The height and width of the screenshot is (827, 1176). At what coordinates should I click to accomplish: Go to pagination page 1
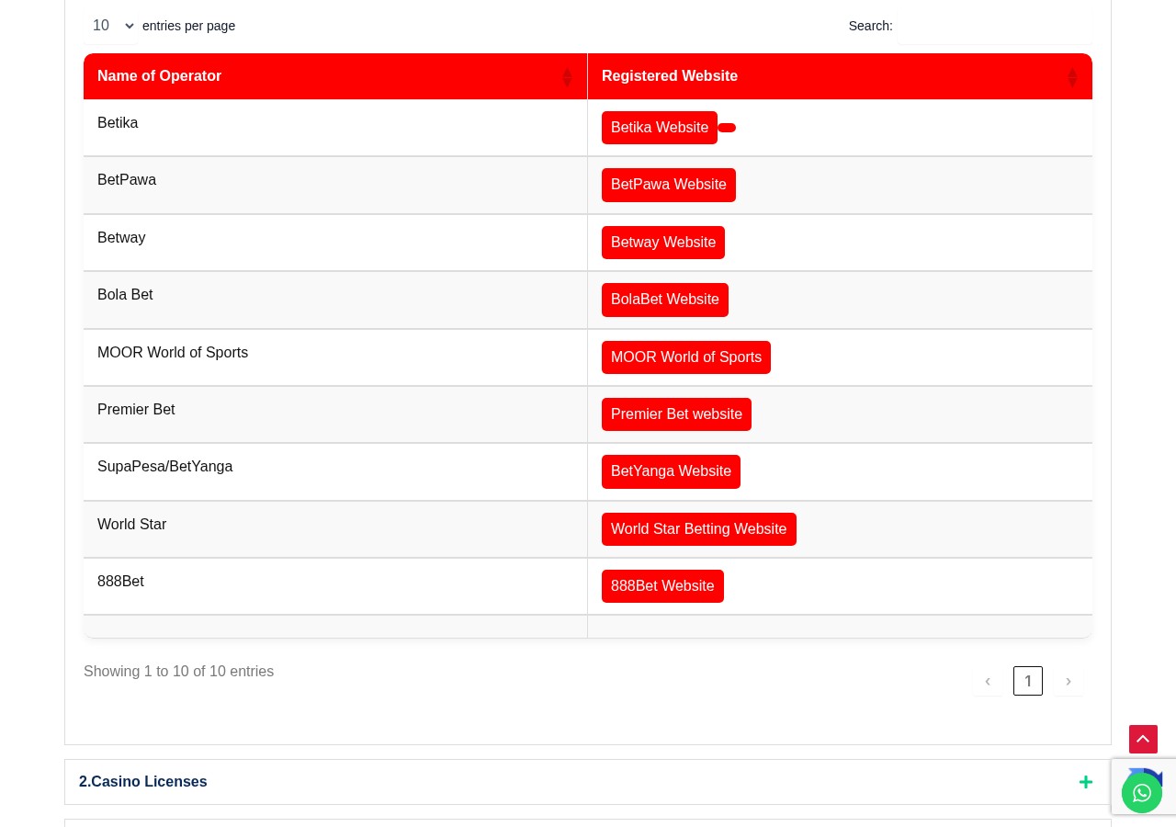(1028, 681)
